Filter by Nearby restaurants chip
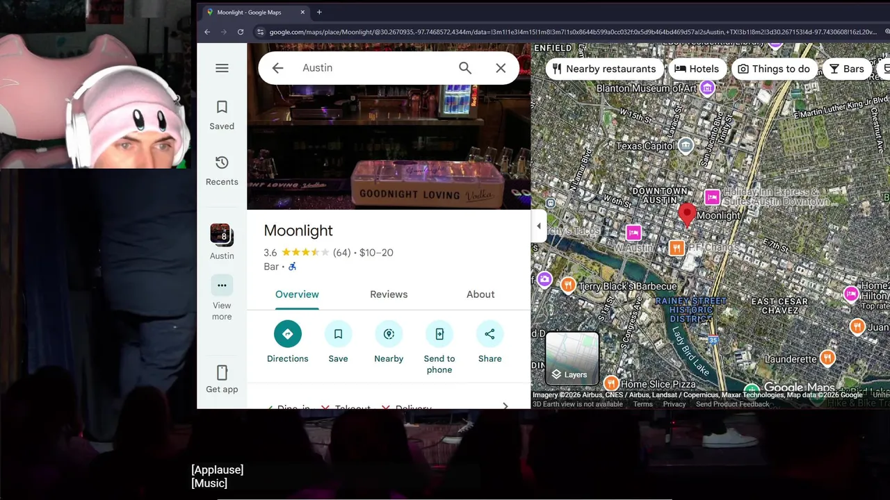 click(604, 69)
